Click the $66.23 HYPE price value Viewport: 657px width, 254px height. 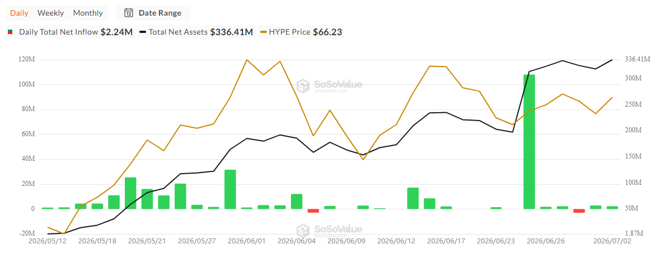[327, 32]
